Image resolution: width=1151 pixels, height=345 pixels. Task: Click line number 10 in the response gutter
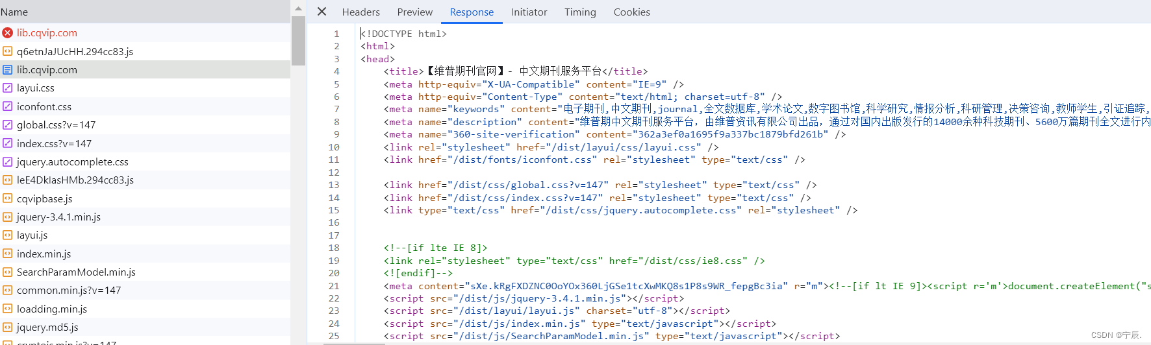[333, 147]
